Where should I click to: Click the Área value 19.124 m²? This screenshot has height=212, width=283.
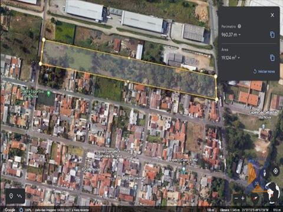point(229,58)
